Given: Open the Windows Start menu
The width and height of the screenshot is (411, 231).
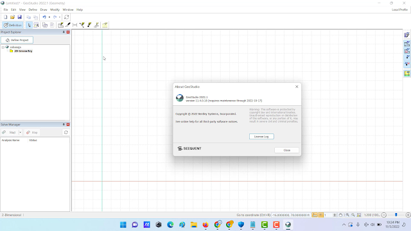Looking at the screenshot, I should click(x=123, y=225).
